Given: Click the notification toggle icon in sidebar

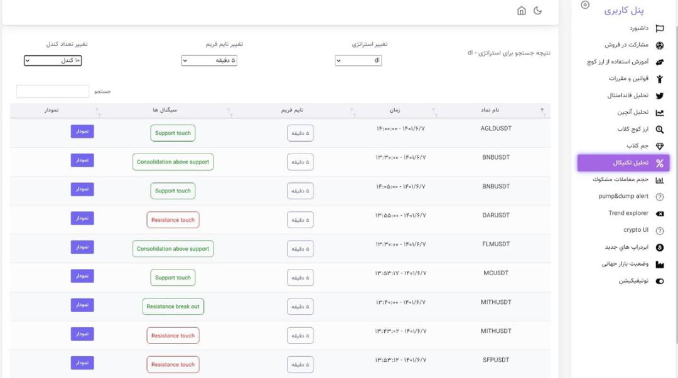Looking at the screenshot, I should tap(659, 281).
